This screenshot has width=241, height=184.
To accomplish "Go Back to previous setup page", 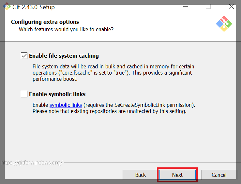I will click(x=140, y=175).
